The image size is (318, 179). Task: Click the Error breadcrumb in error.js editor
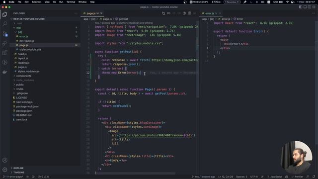(x=238, y=19)
